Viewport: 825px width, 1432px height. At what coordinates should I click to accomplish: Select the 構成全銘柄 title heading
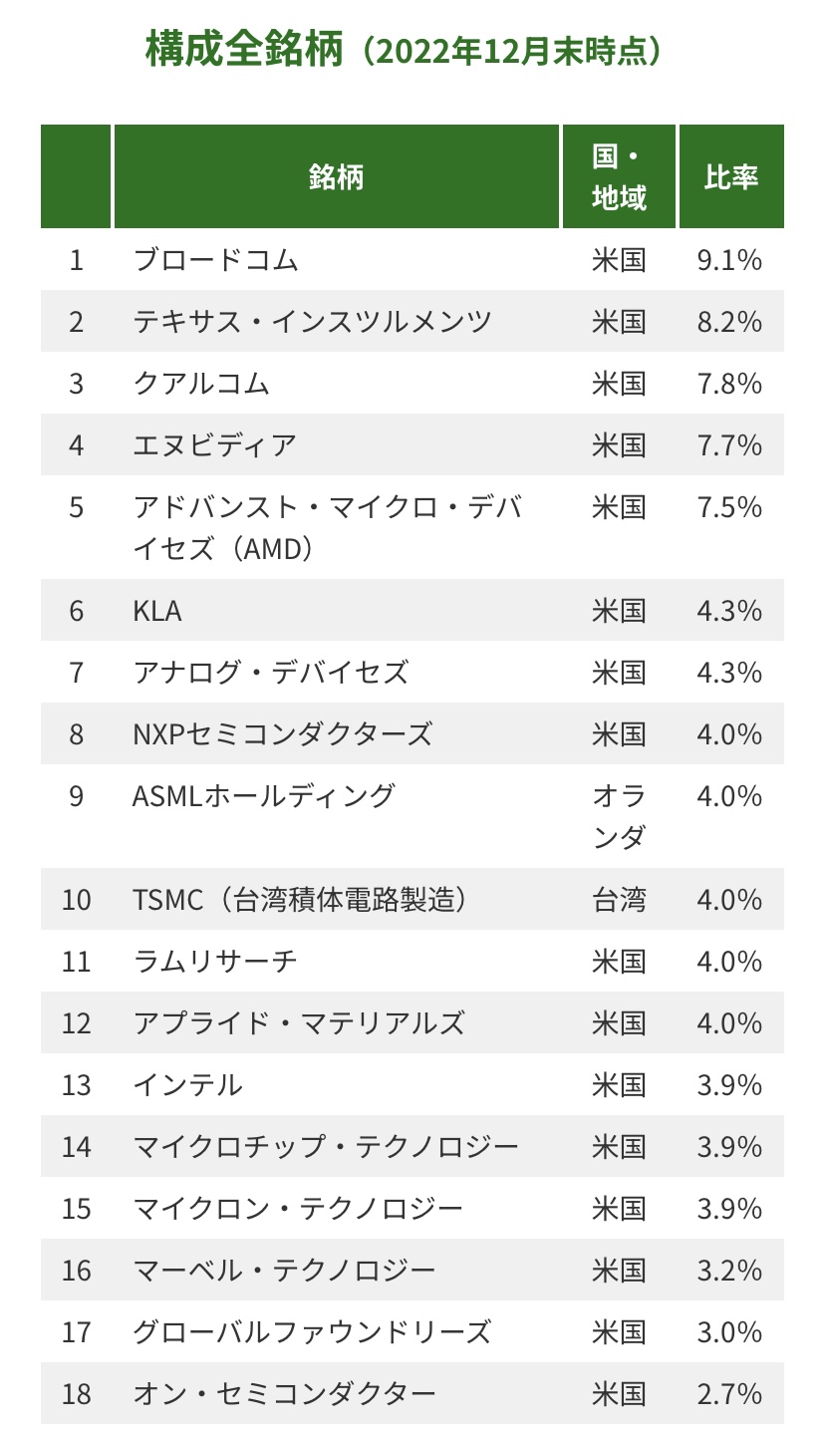[x=245, y=49]
